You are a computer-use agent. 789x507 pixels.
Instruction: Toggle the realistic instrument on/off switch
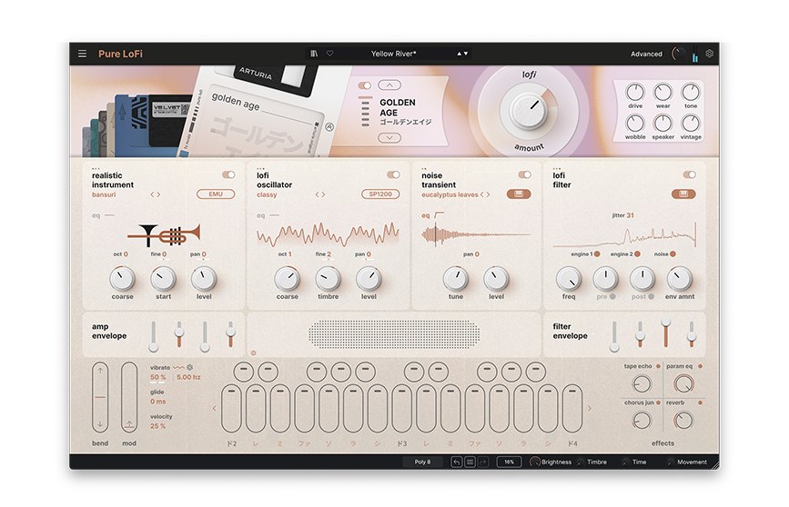[228, 174]
